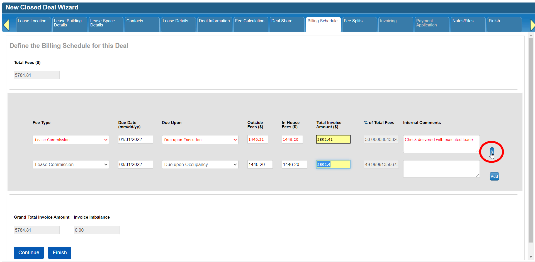Screen dimensions: 535x262
Task: Expand the Due upon Execution dropdown
Action: pos(200,140)
